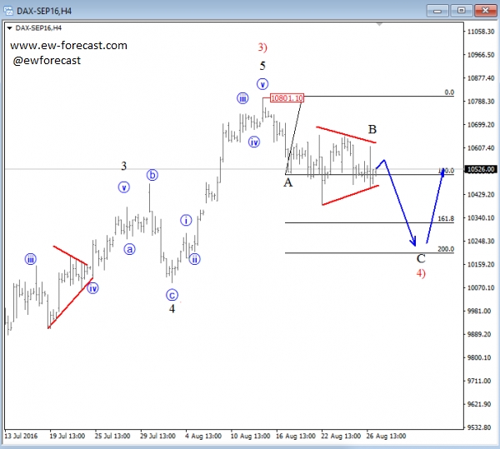Click the 26 Aug 13:00 time label
500x449 pixels.
(386, 436)
